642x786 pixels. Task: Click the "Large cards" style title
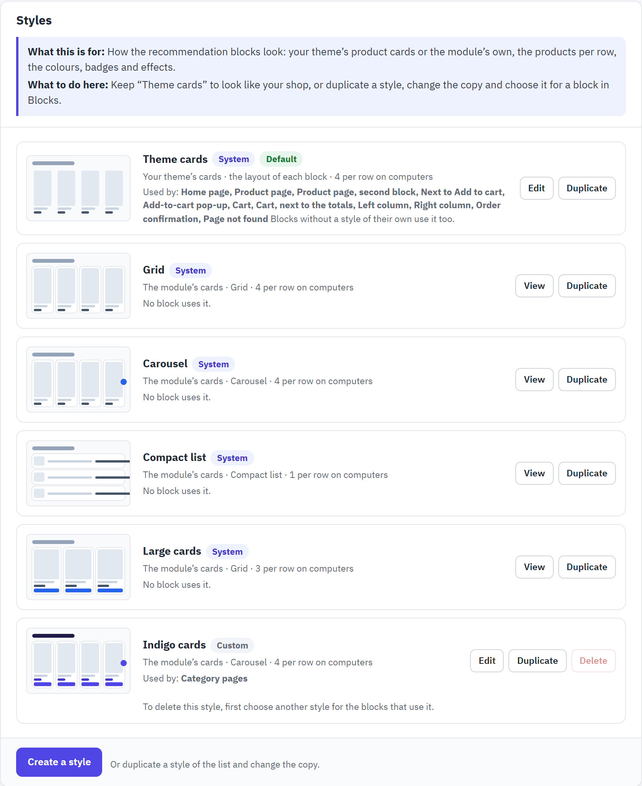click(x=172, y=551)
